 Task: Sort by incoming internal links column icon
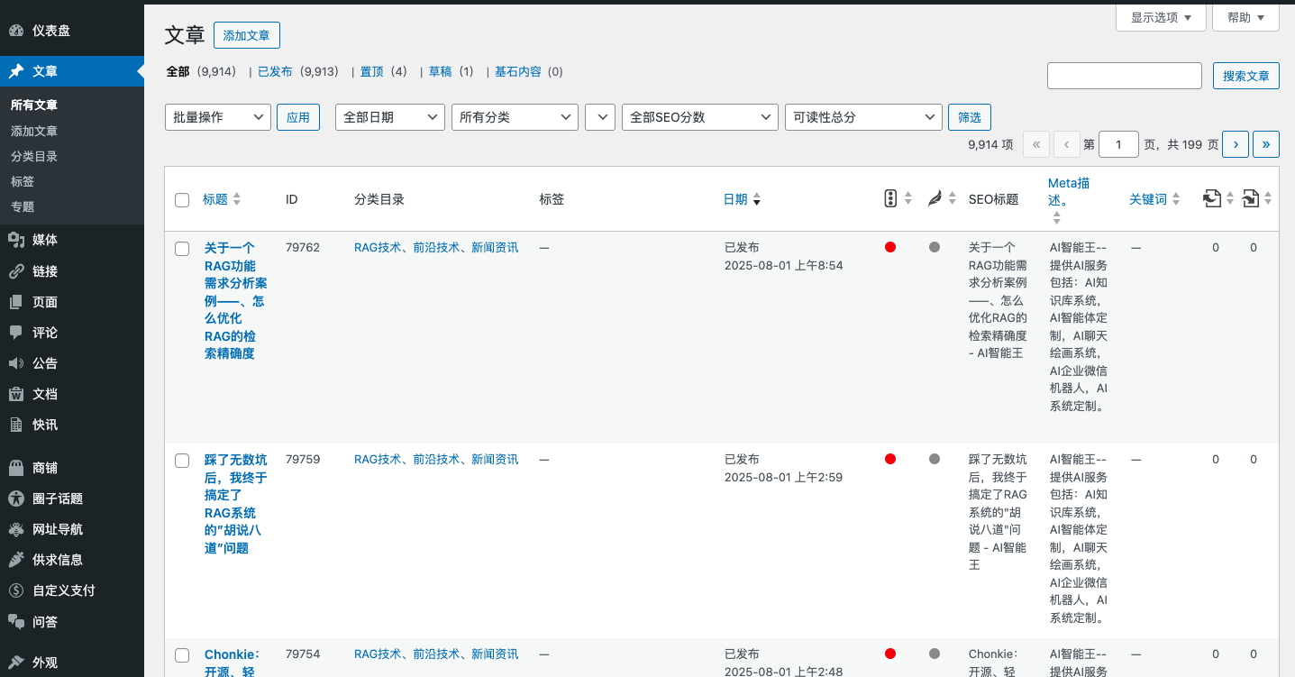(x=1250, y=198)
